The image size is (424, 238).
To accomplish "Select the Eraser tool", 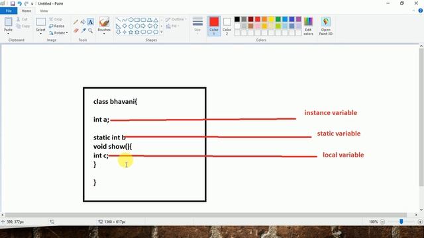I will tap(76, 30).
